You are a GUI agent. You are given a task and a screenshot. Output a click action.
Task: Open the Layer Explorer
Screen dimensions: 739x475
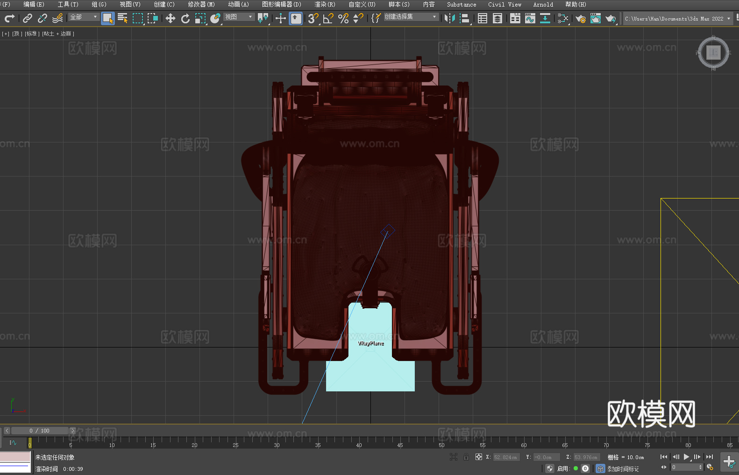click(x=497, y=18)
